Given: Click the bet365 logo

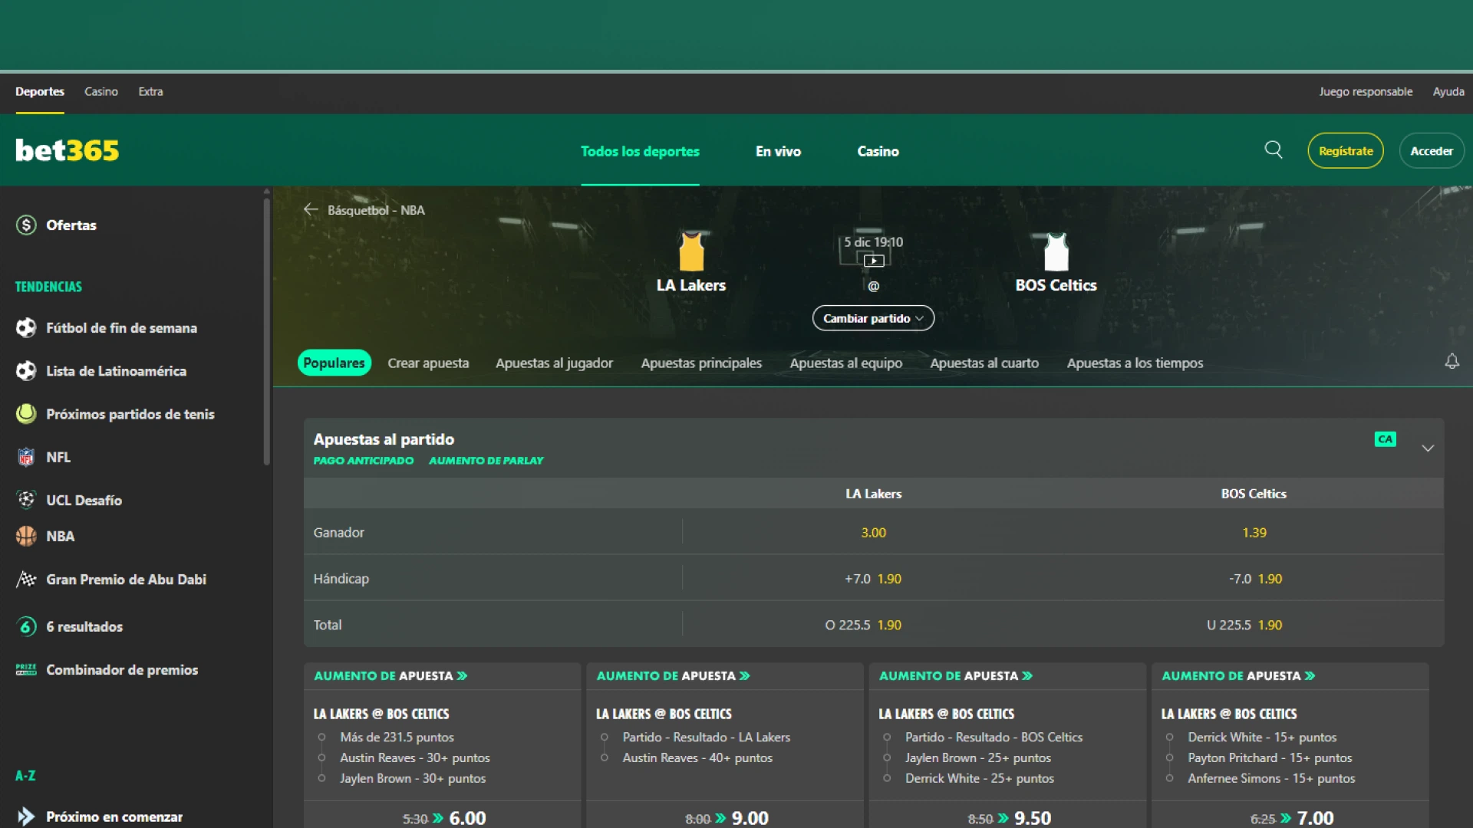Looking at the screenshot, I should pos(66,149).
